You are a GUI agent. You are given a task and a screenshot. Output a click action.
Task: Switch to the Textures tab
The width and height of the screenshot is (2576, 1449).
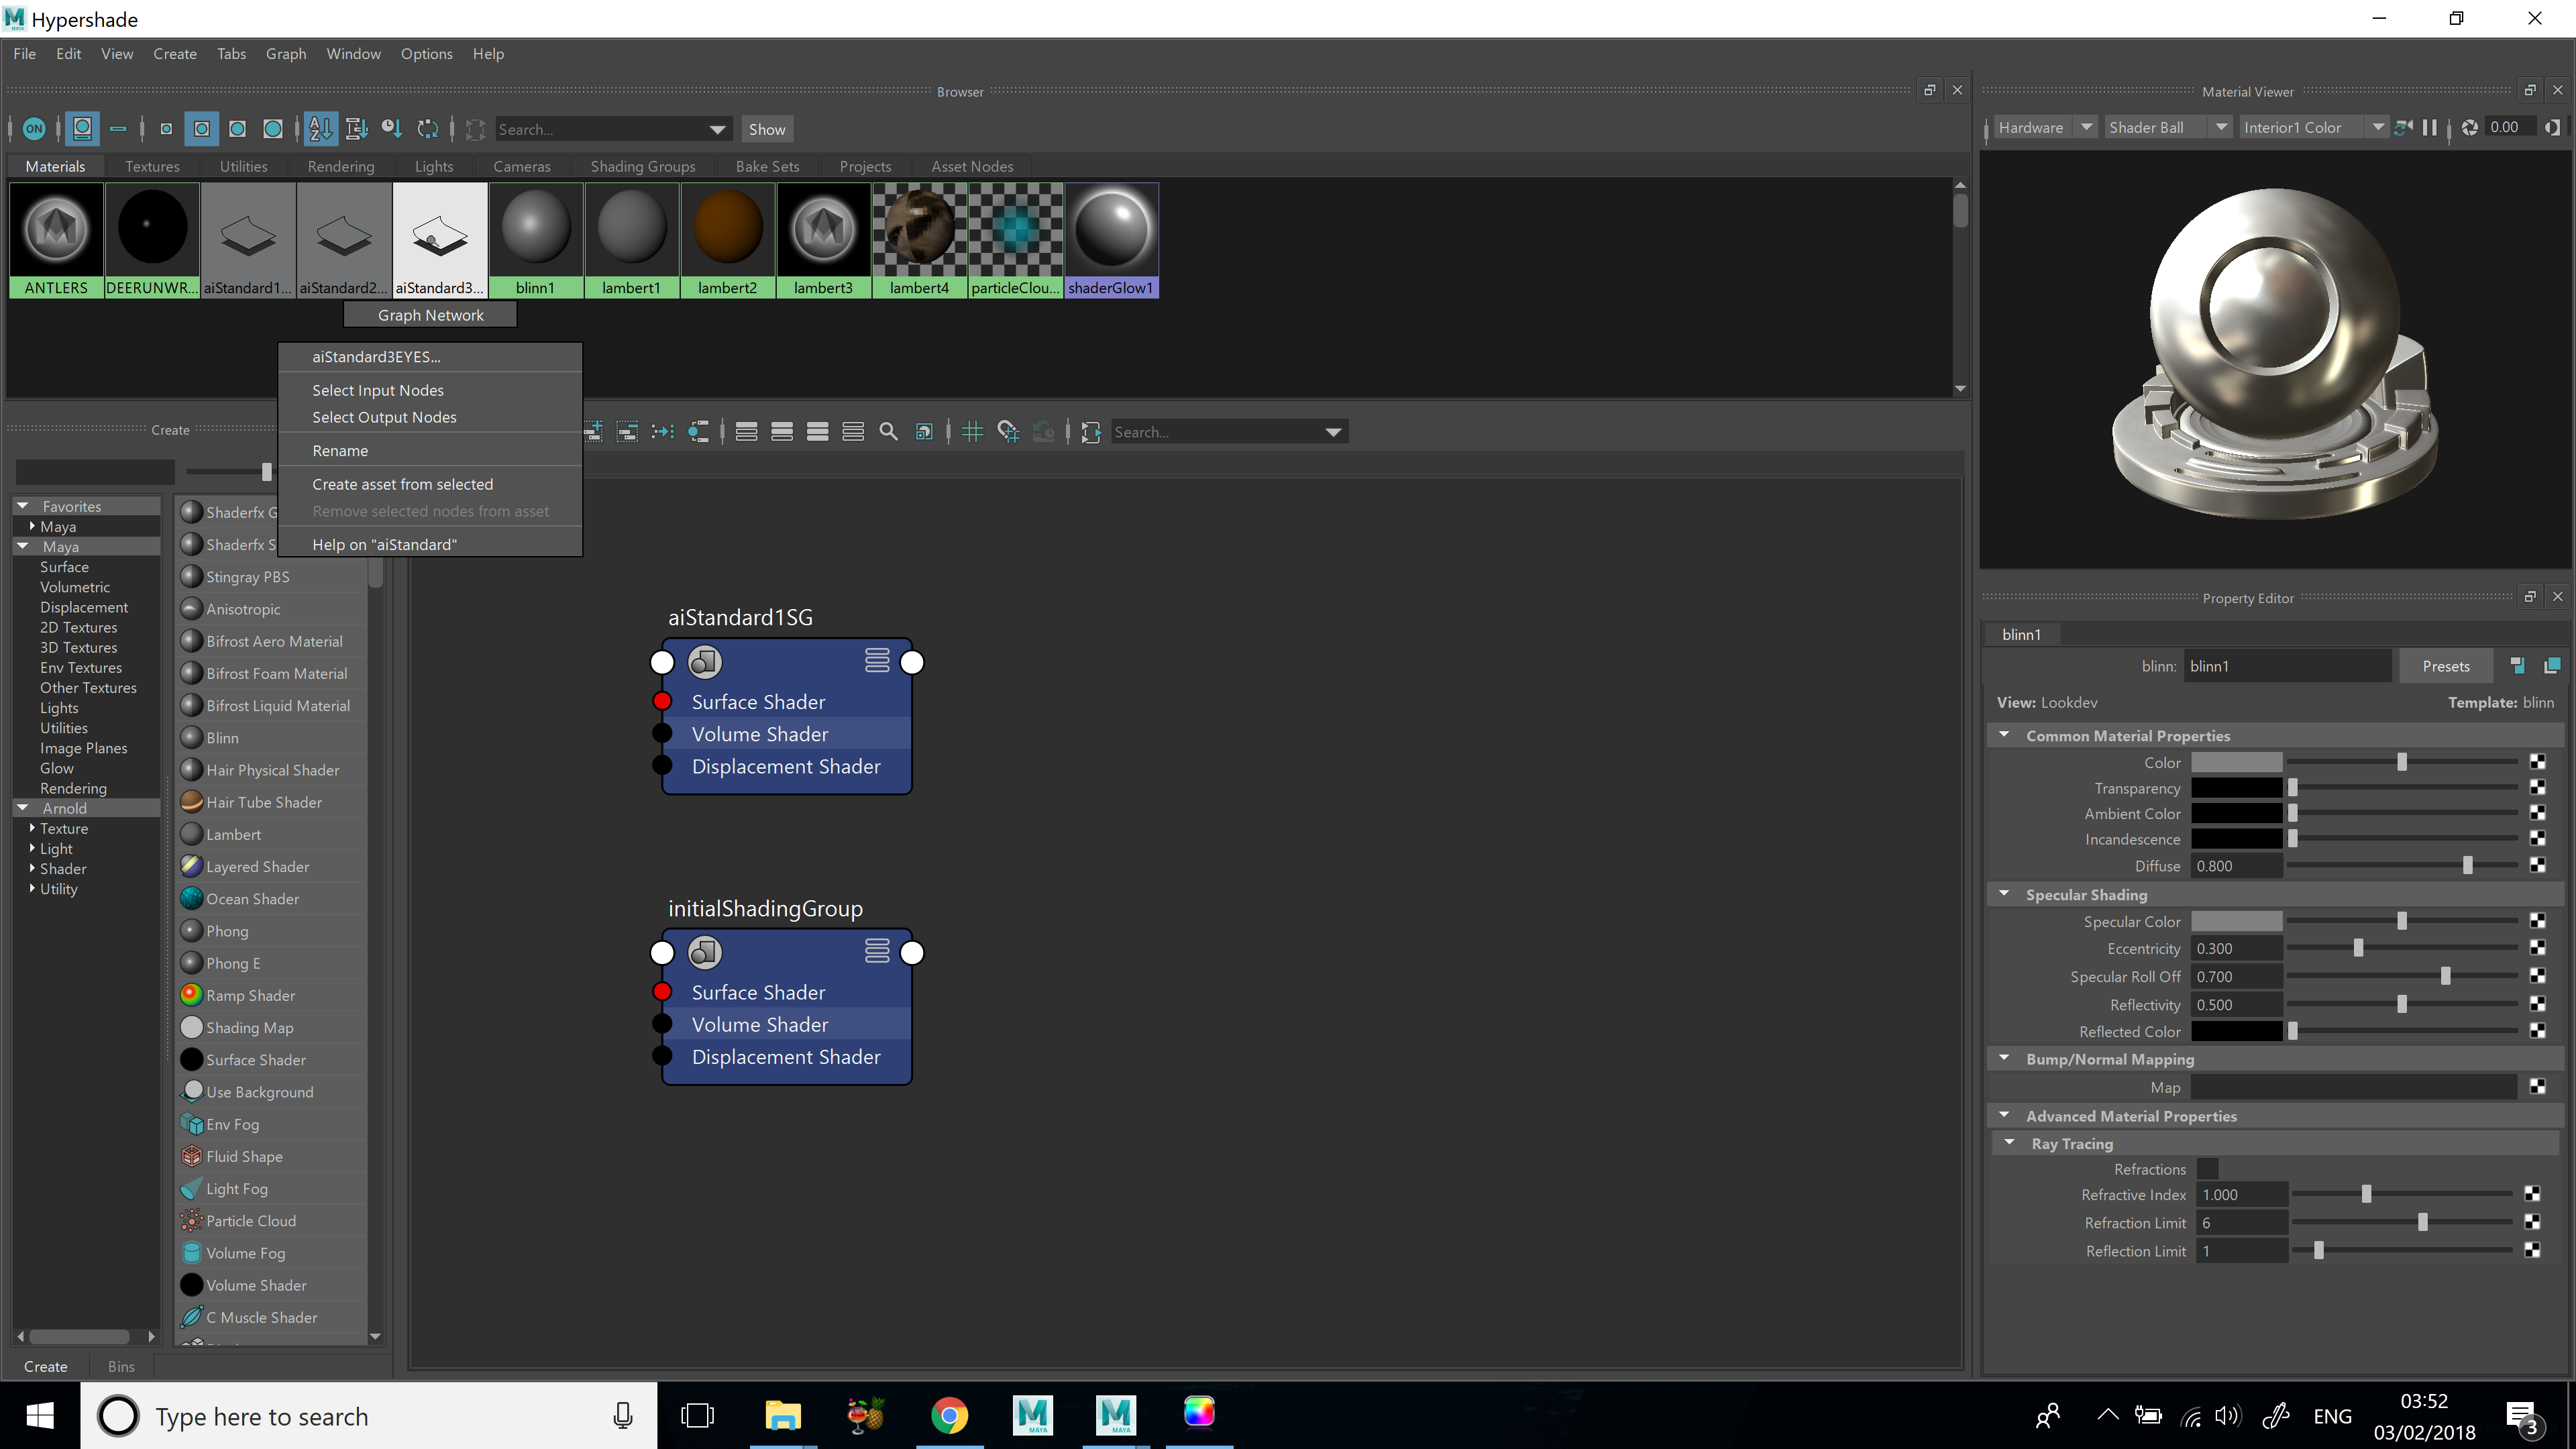151,166
